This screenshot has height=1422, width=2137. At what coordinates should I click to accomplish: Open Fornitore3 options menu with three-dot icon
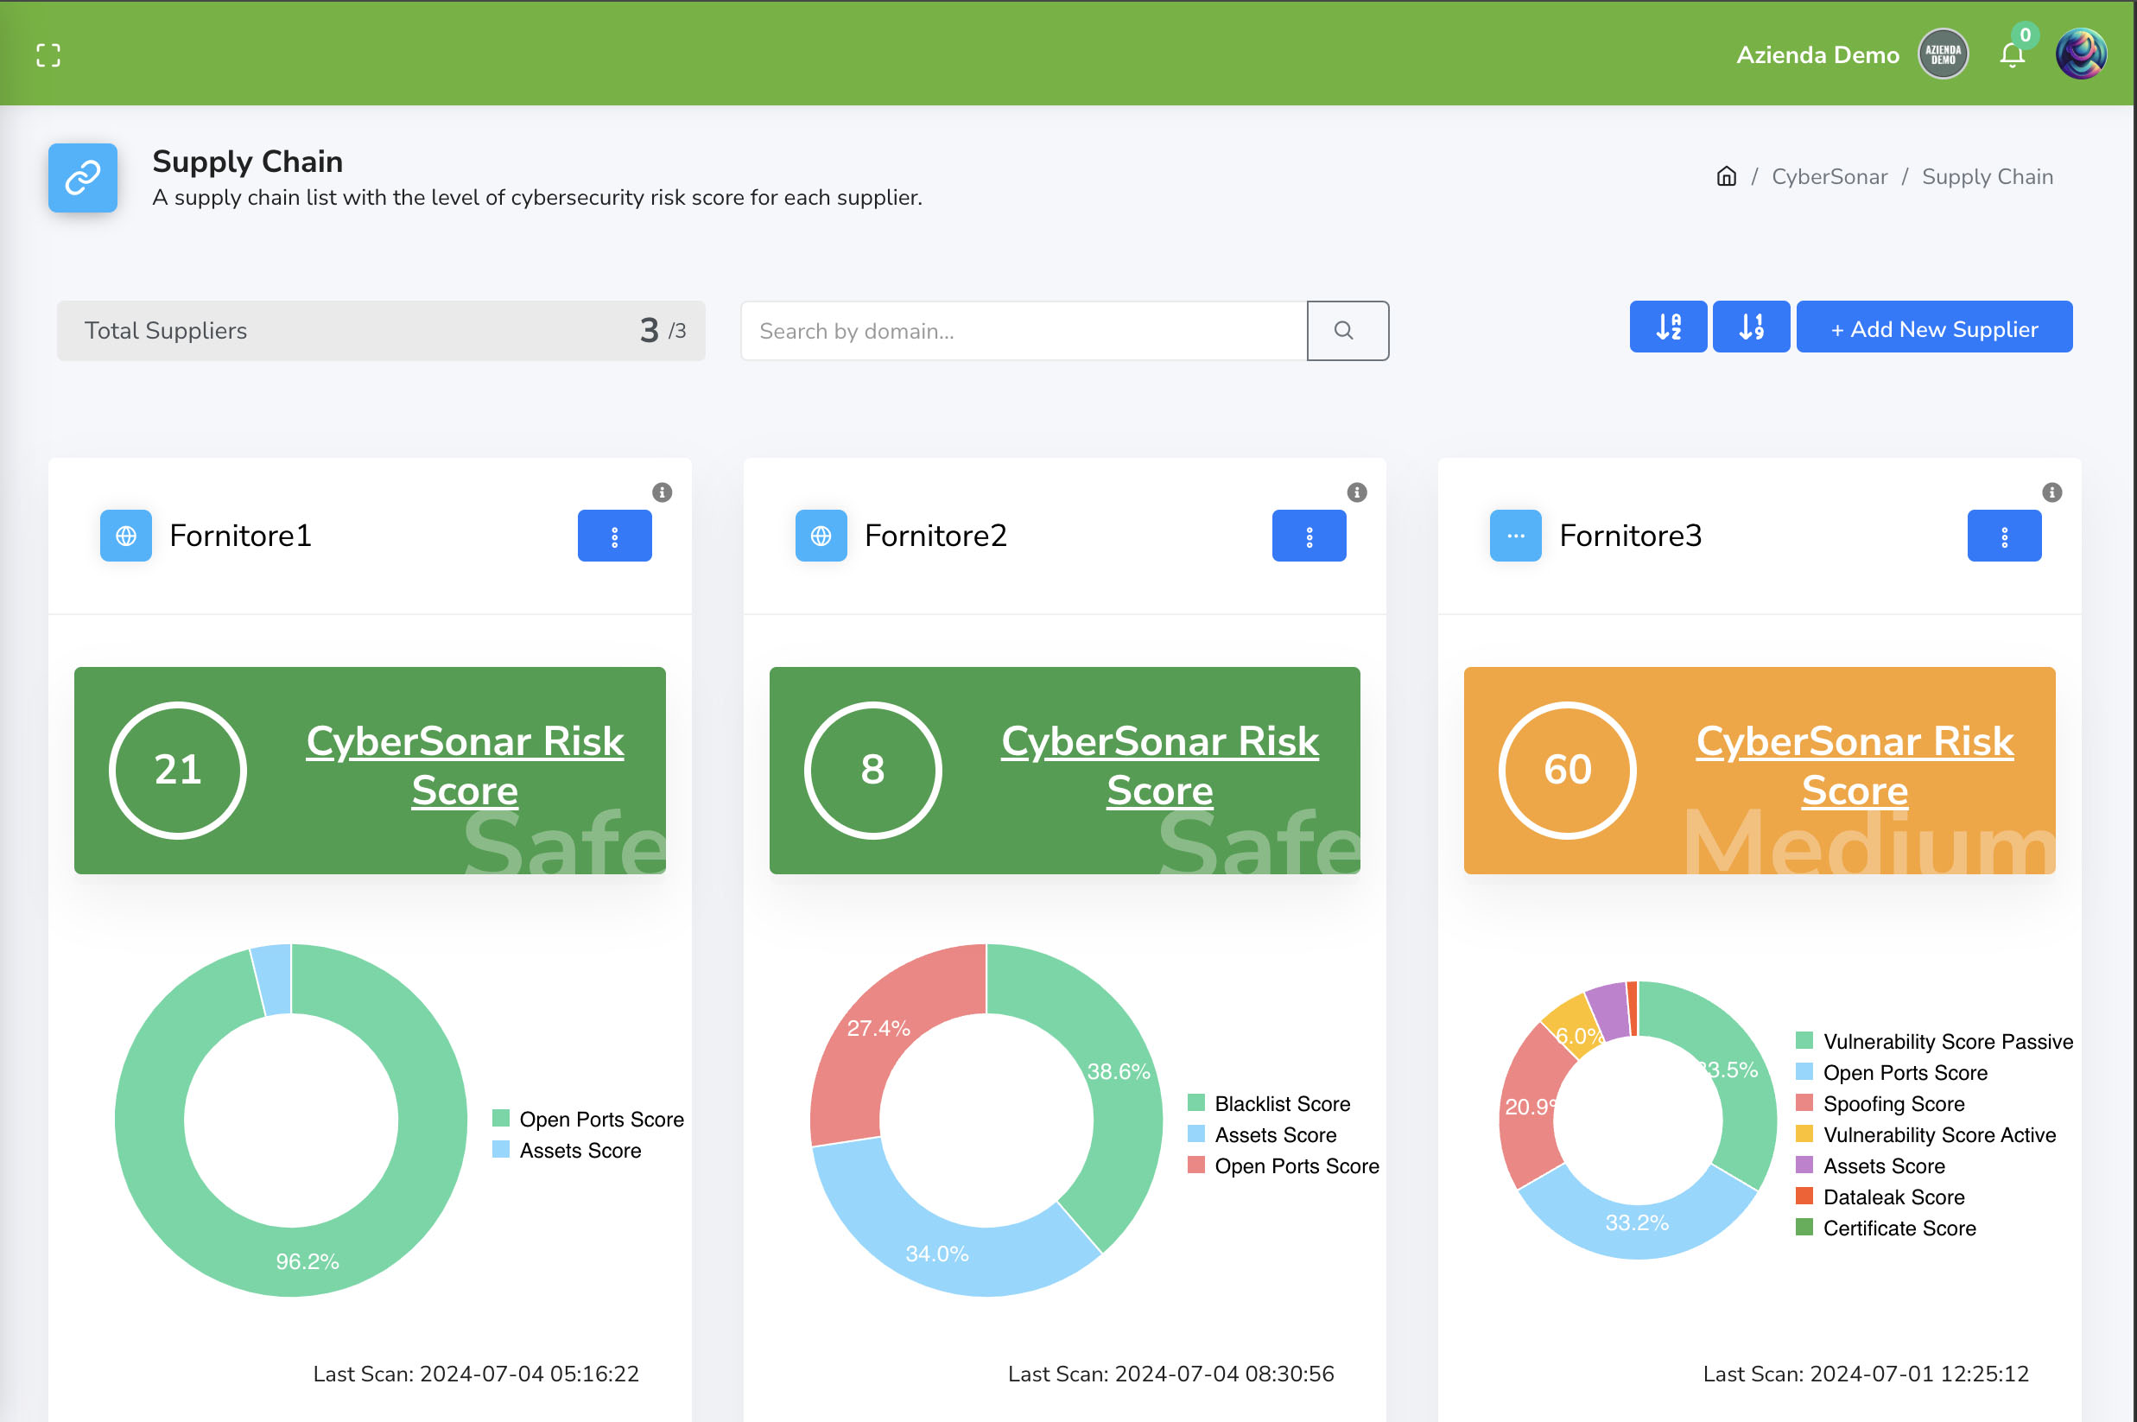[x=2002, y=533]
